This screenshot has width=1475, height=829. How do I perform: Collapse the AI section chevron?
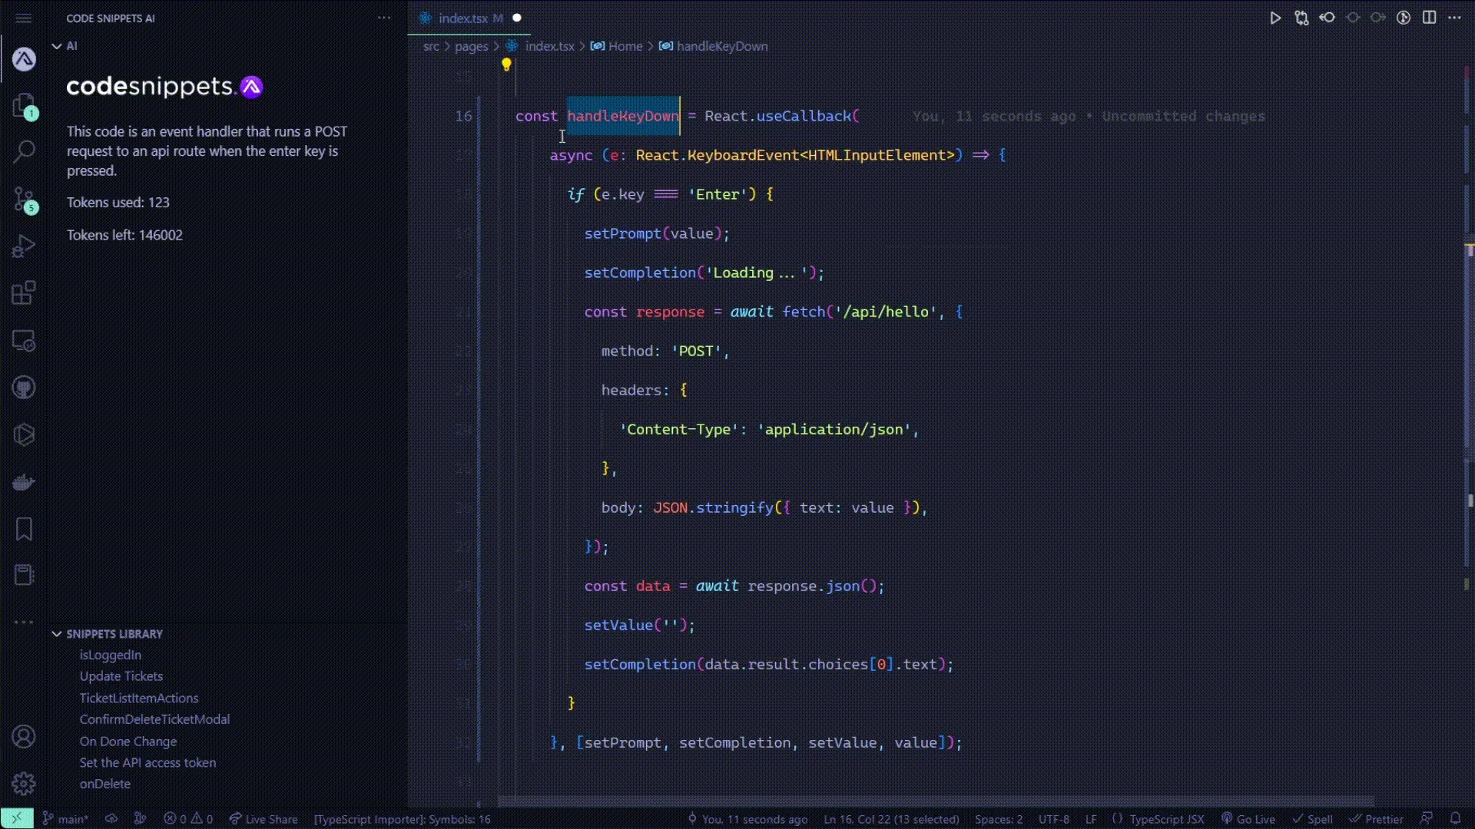coord(56,46)
